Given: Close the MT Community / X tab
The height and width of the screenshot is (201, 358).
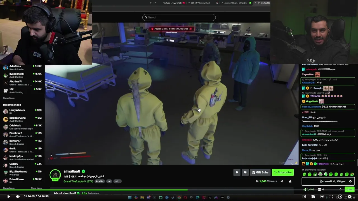Looking at the screenshot, I should (x=189, y=3).
